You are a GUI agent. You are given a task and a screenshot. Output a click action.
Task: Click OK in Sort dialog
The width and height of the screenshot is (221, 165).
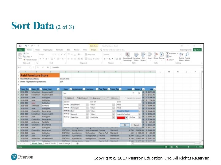[125, 125]
